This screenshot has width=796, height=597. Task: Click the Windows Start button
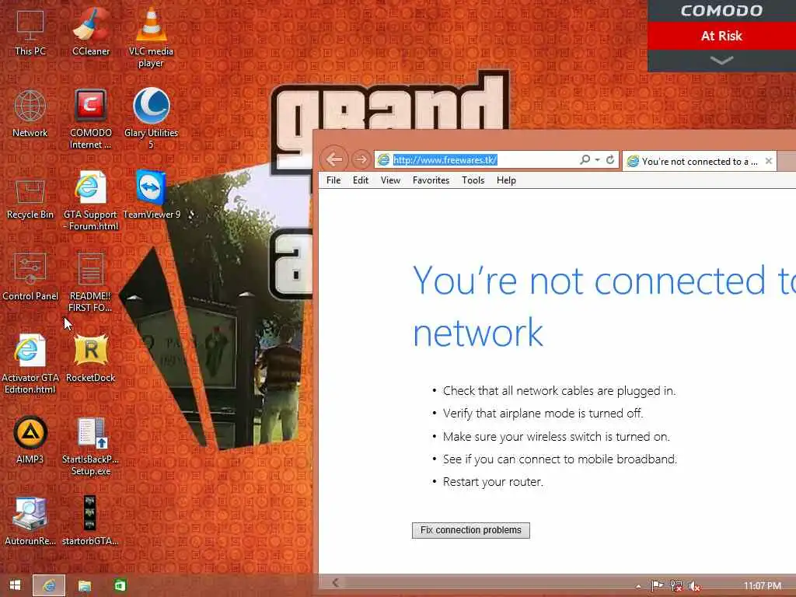[x=16, y=585]
